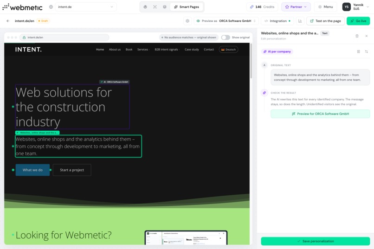Expand the B2B intent signals menu

click(167, 50)
